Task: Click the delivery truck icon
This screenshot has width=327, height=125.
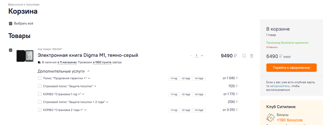Action: click(x=39, y=62)
